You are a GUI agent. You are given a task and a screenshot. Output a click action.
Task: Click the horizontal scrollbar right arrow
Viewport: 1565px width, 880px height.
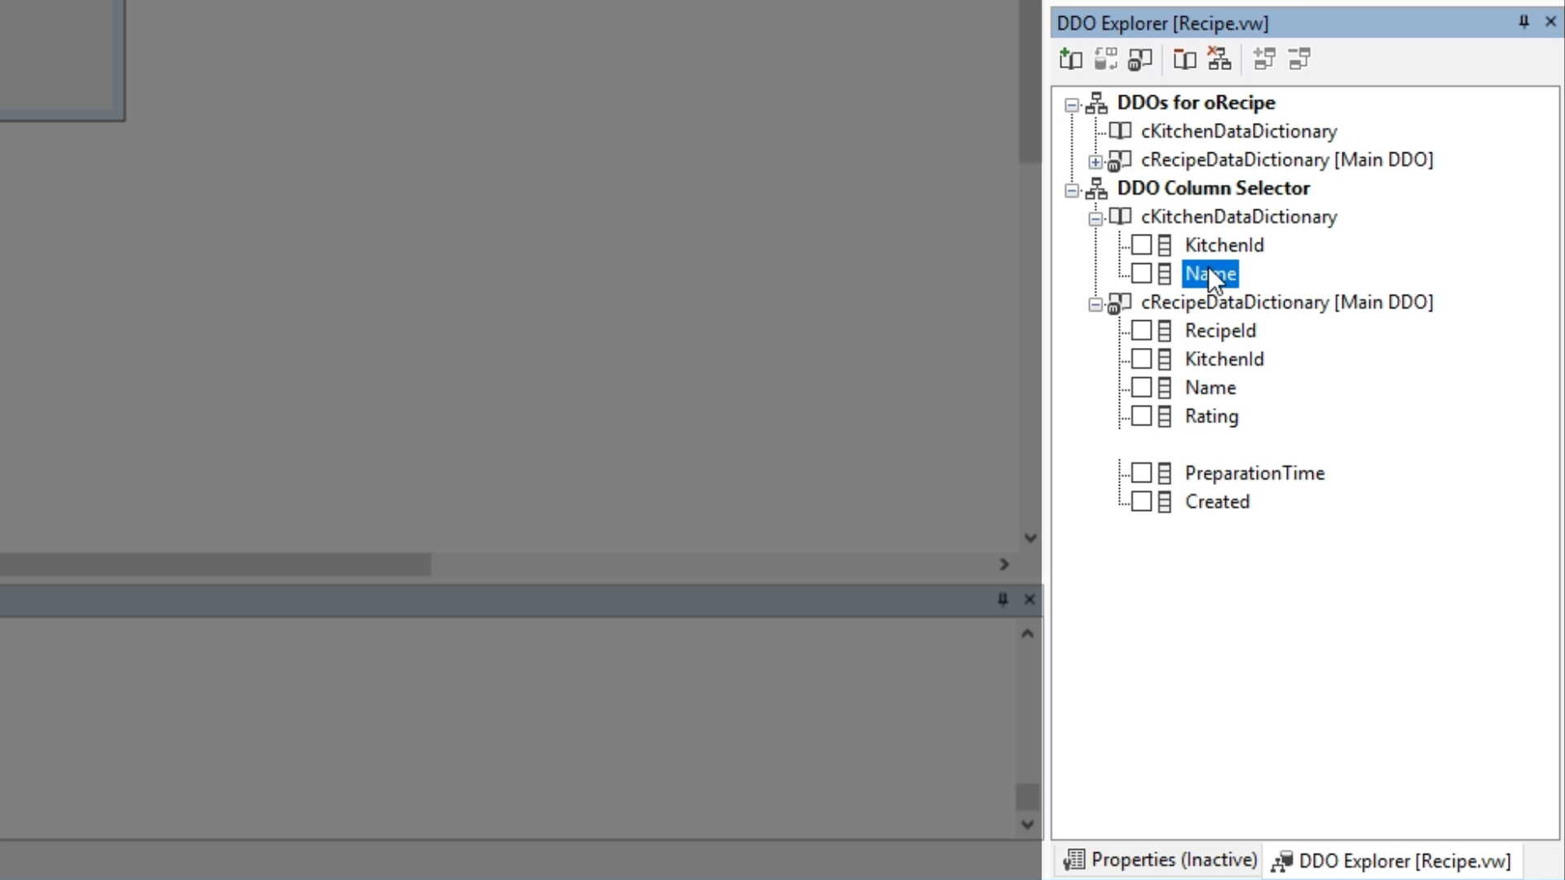tap(1004, 565)
